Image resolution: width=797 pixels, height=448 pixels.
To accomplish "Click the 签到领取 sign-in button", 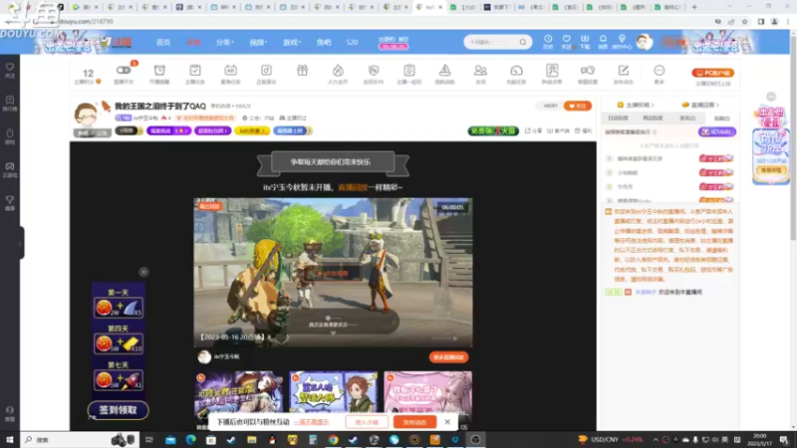I will [x=118, y=410].
